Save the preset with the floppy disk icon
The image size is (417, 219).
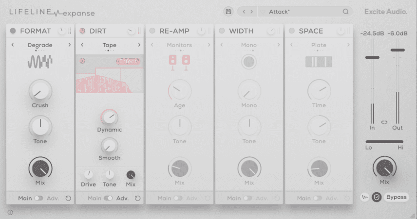point(228,11)
